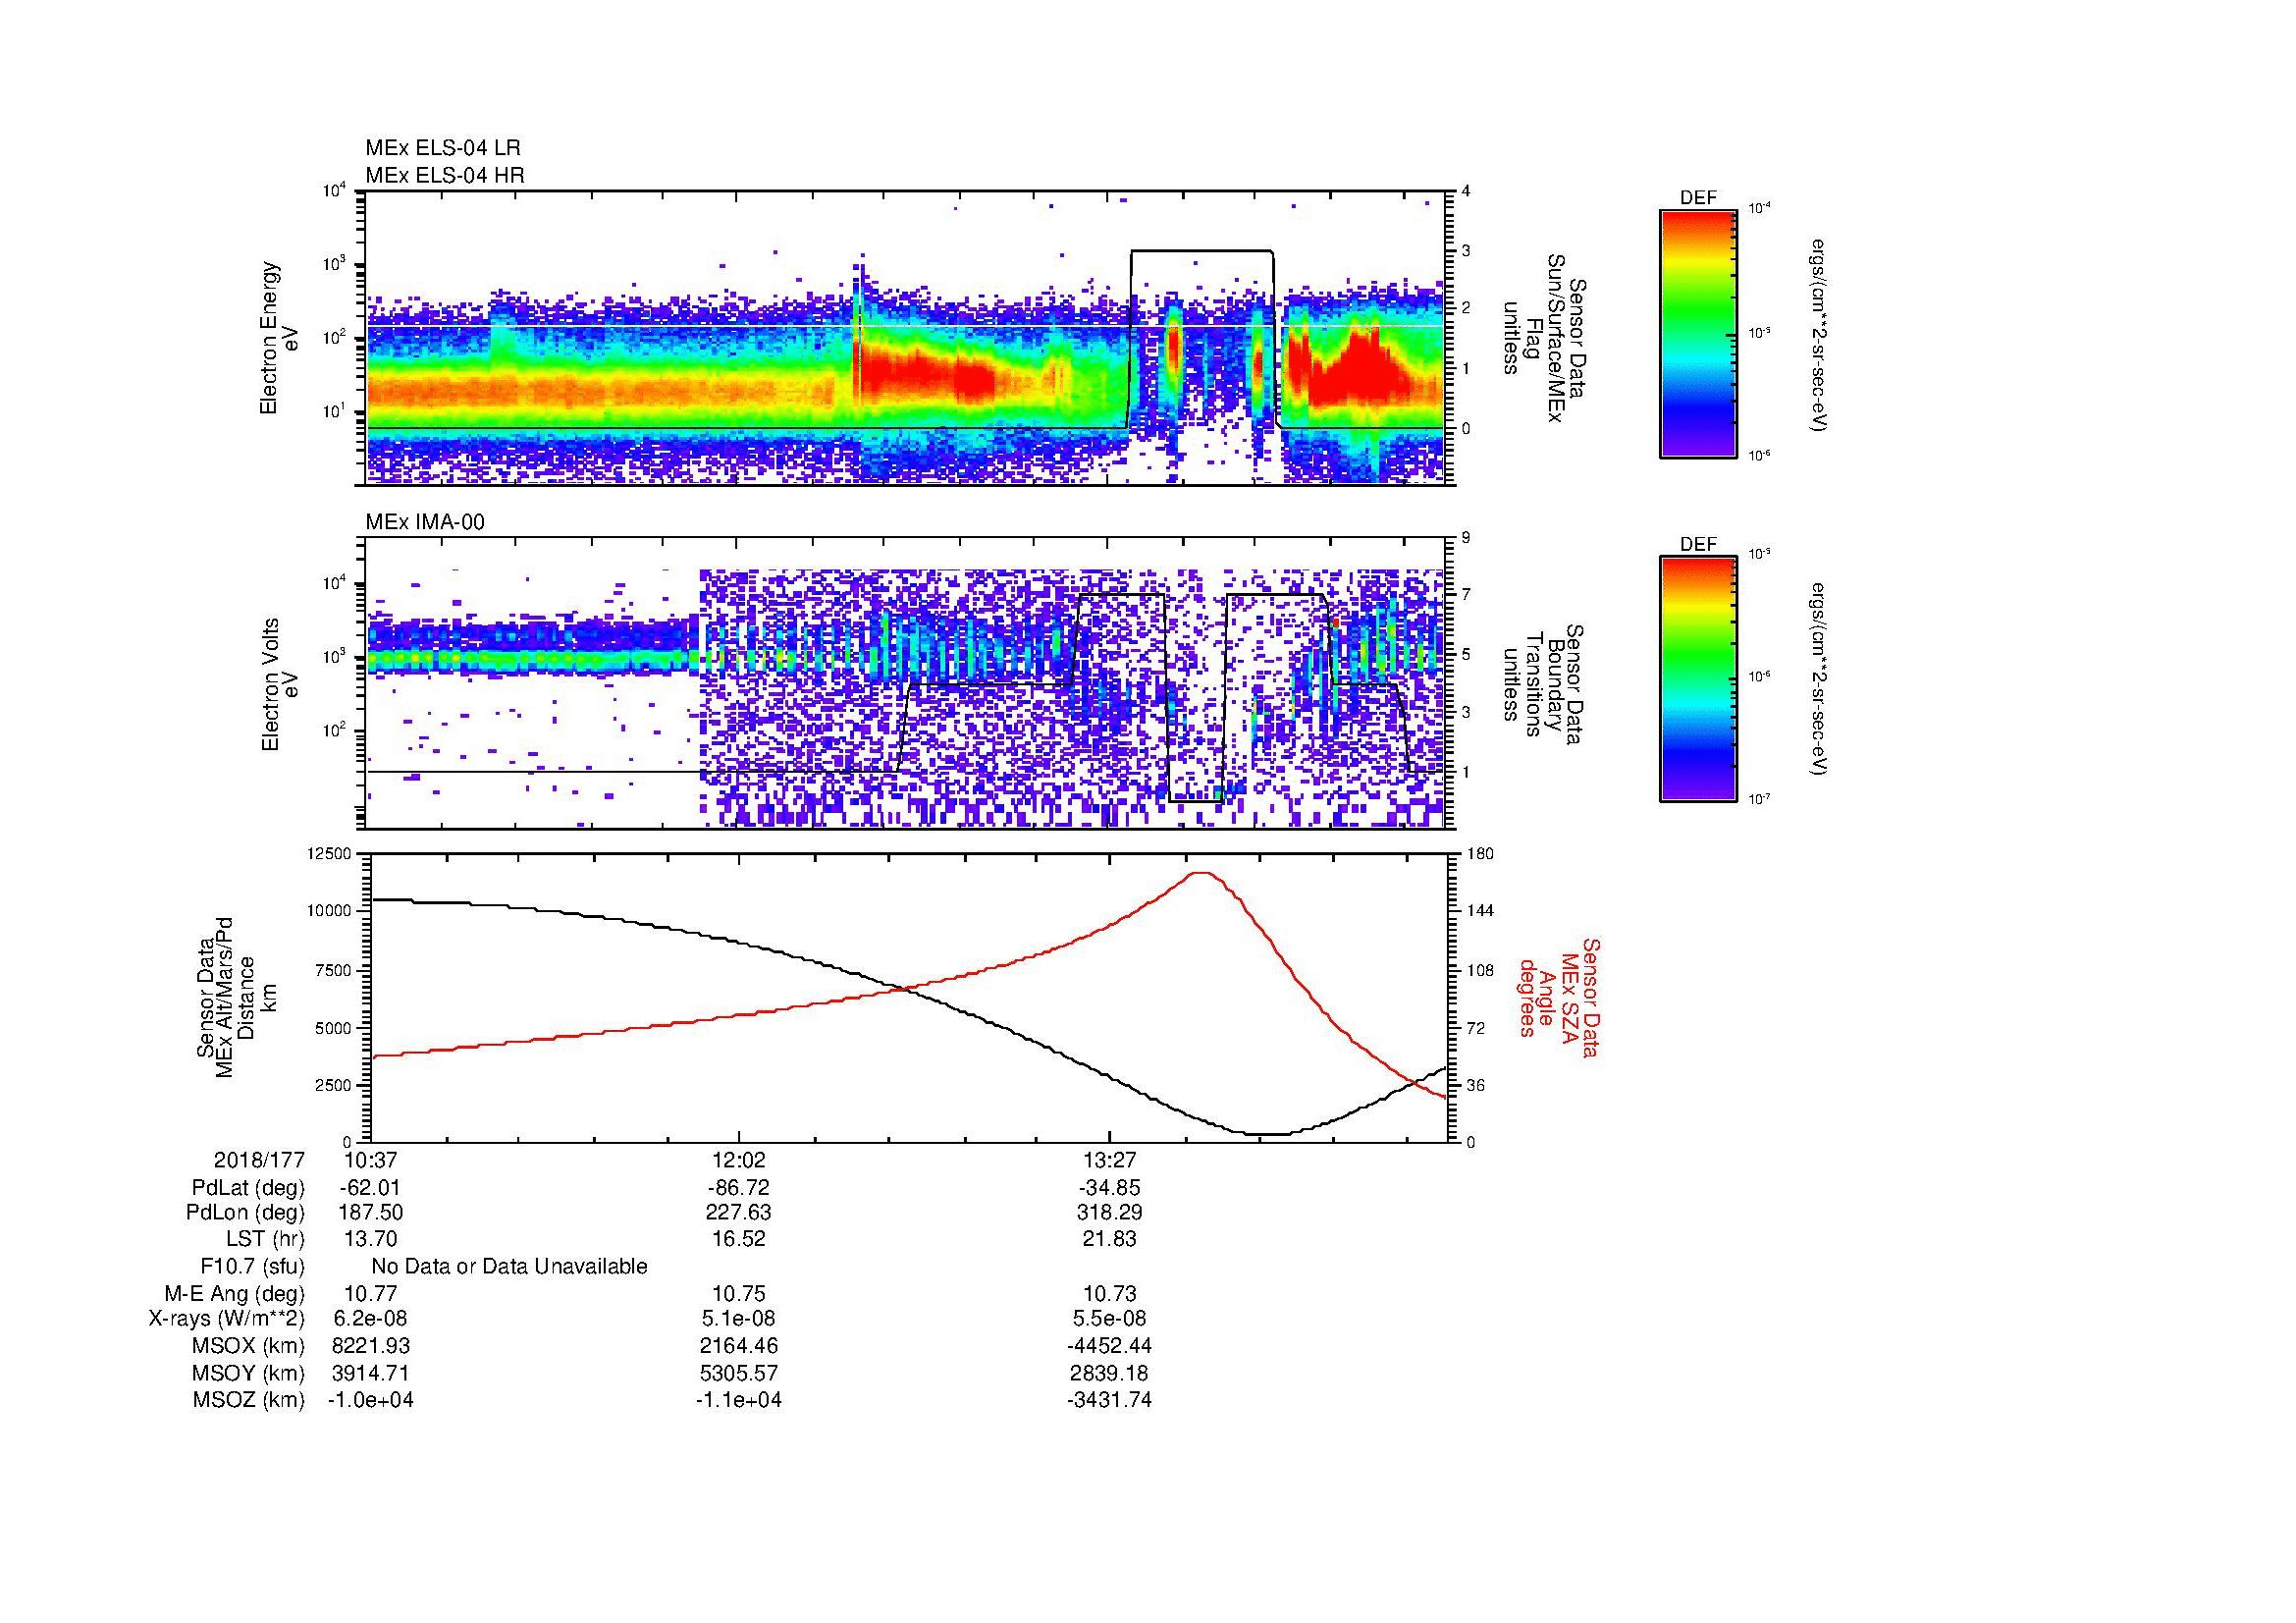Click the 'MSOZ (km)' row label
The height and width of the screenshot is (1623, 2296).
[249, 1400]
